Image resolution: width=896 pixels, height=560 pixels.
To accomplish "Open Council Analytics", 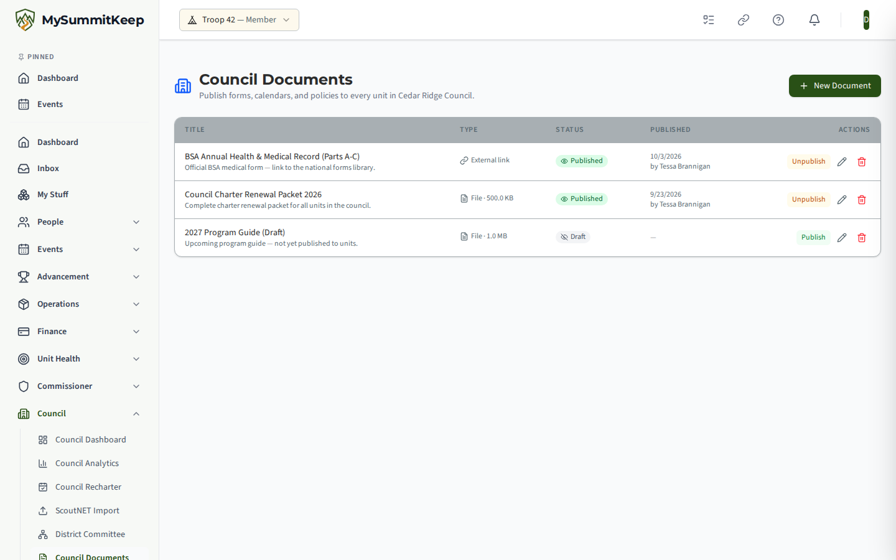I will click(89, 464).
